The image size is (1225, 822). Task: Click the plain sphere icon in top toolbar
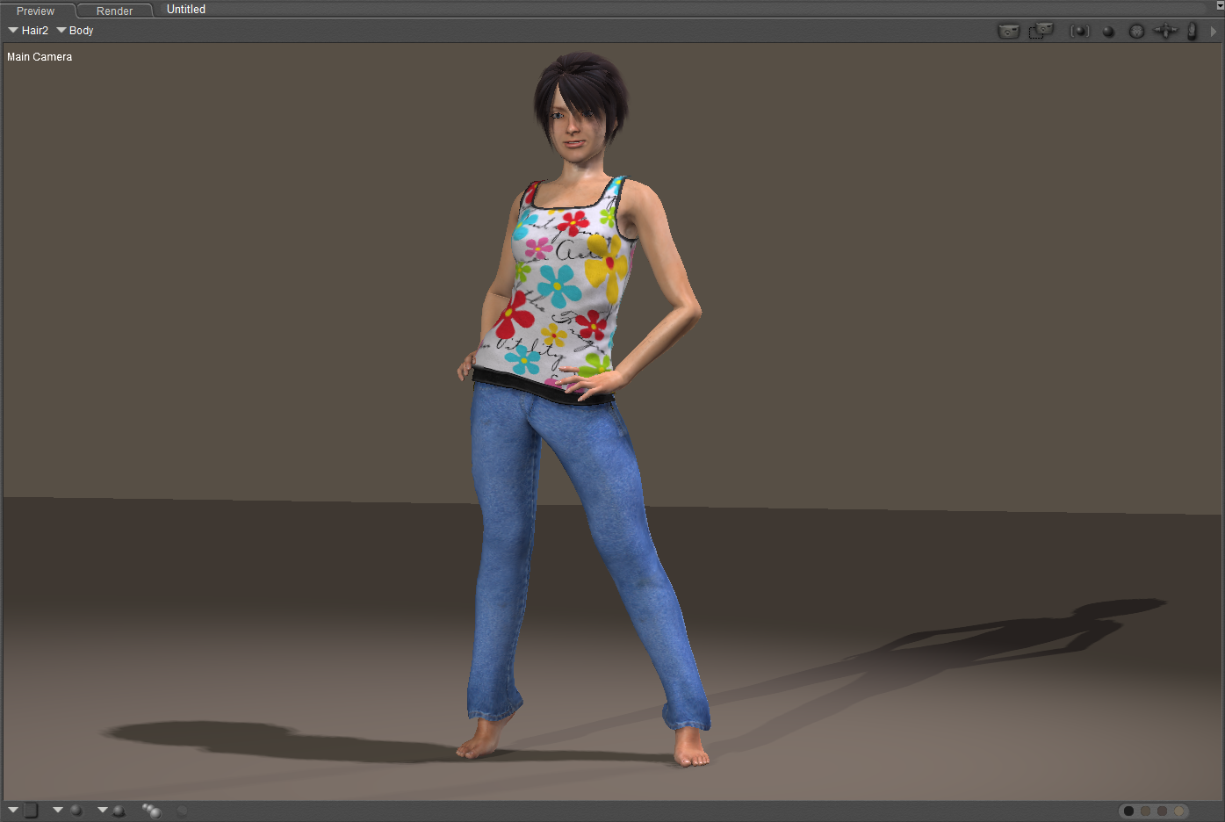point(1108,32)
